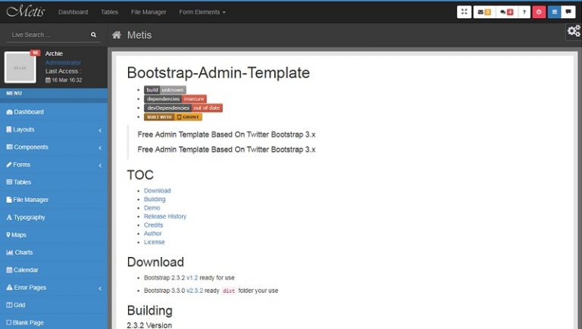Open Charts in the sidebar
The width and height of the screenshot is (582, 329).
(x=54, y=253)
